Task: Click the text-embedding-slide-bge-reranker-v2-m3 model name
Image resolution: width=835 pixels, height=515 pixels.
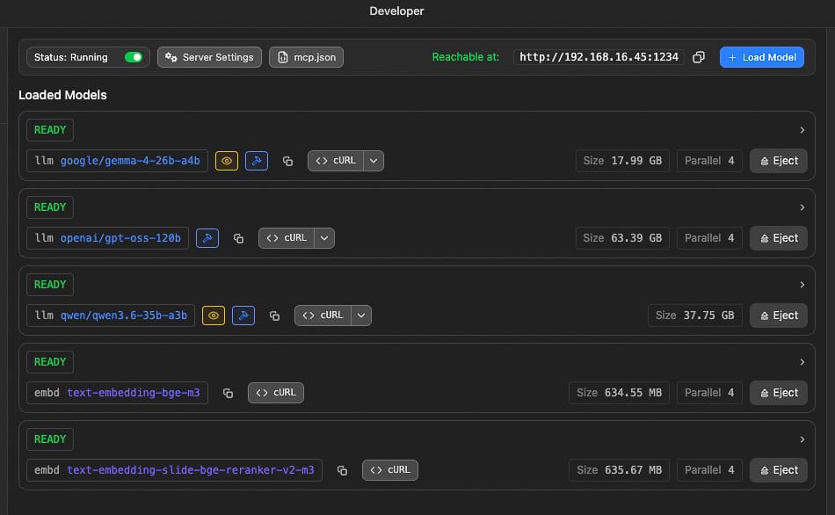Action: coord(191,469)
